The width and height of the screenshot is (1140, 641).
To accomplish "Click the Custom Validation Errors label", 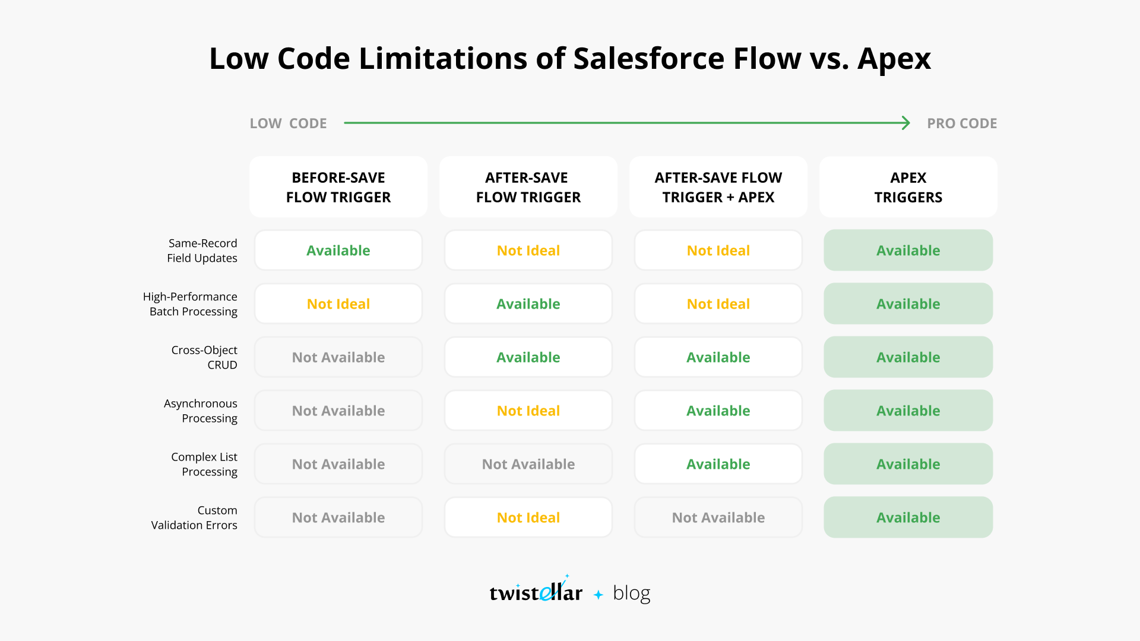I will tap(194, 518).
